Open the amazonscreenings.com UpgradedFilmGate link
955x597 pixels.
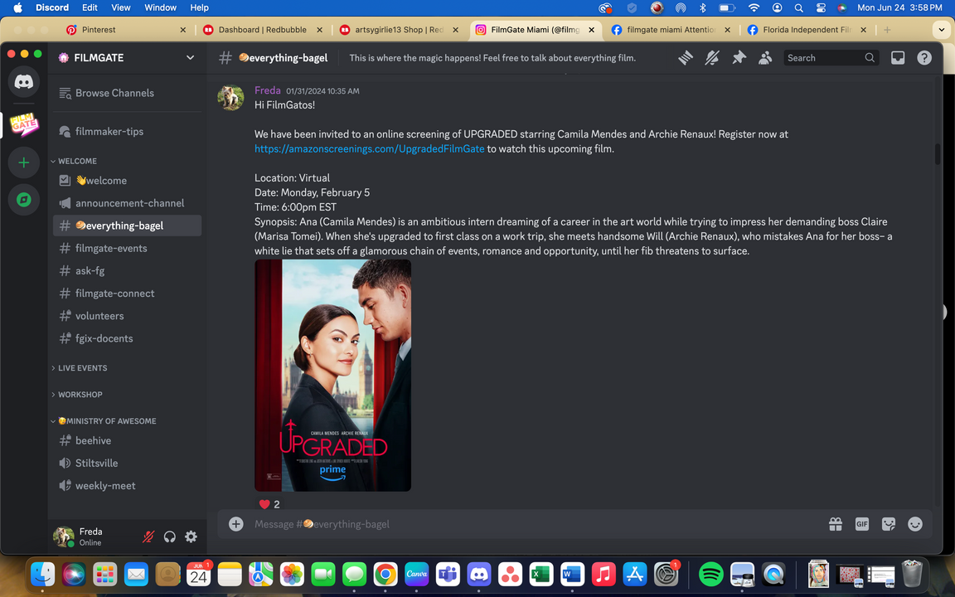coord(370,149)
